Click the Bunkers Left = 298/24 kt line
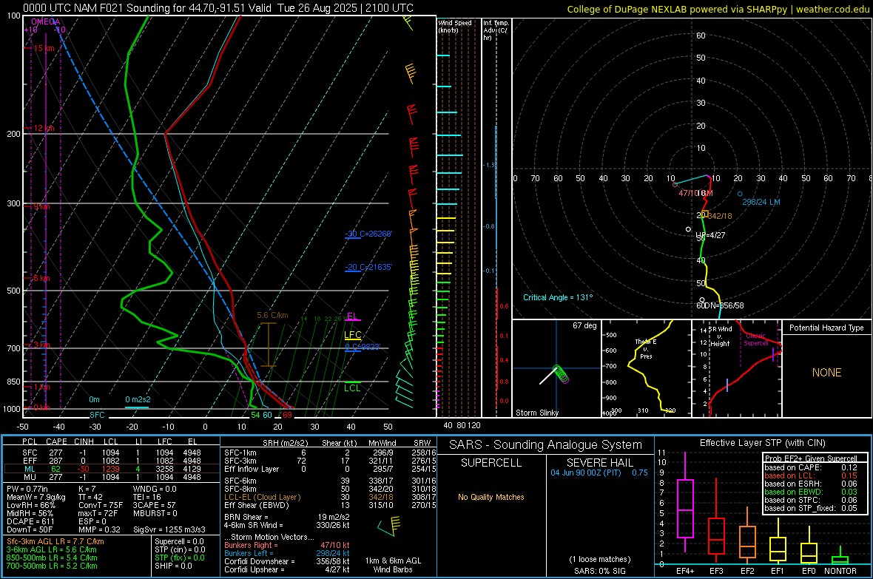 click(287, 553)
